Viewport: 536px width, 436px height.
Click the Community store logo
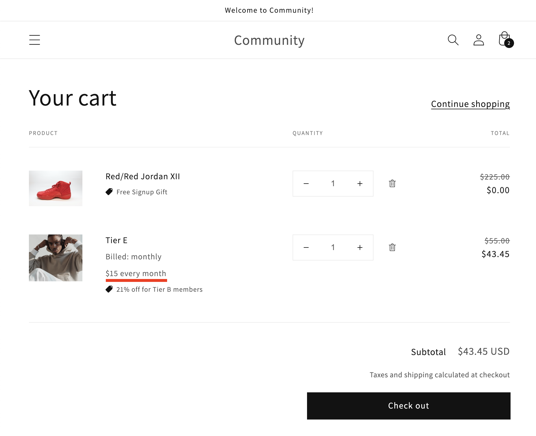click(269, 40)
